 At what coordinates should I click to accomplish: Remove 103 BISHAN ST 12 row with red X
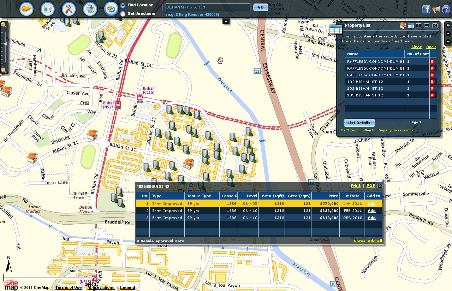click(x=432, y=95)
